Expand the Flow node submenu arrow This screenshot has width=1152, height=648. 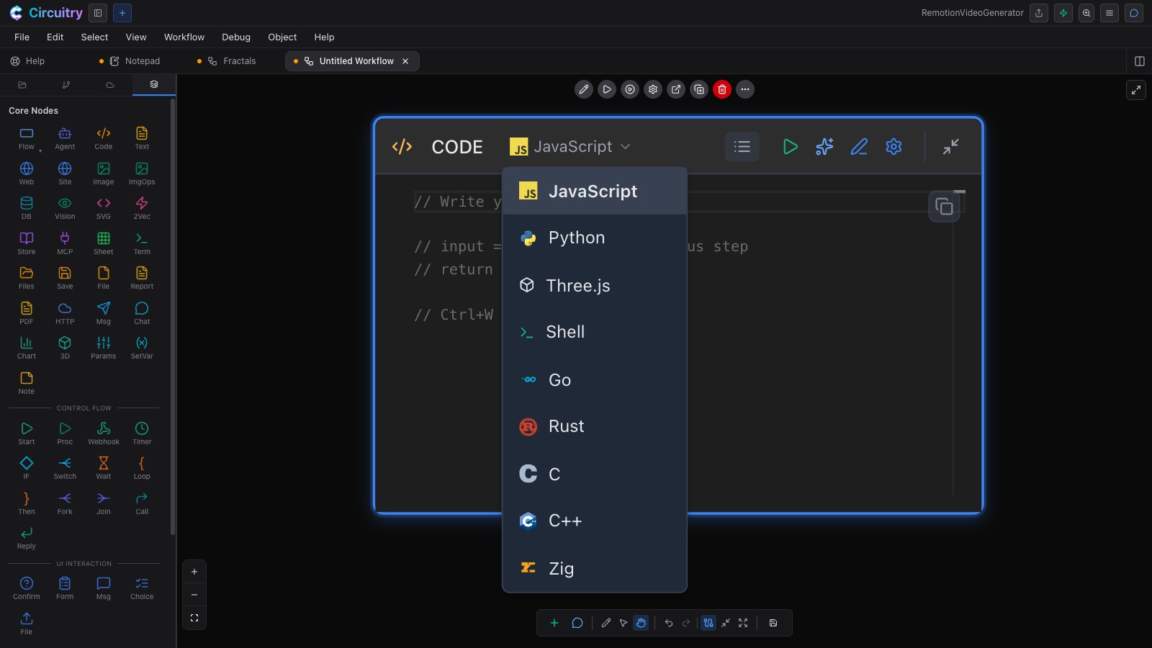click(40, 151)
